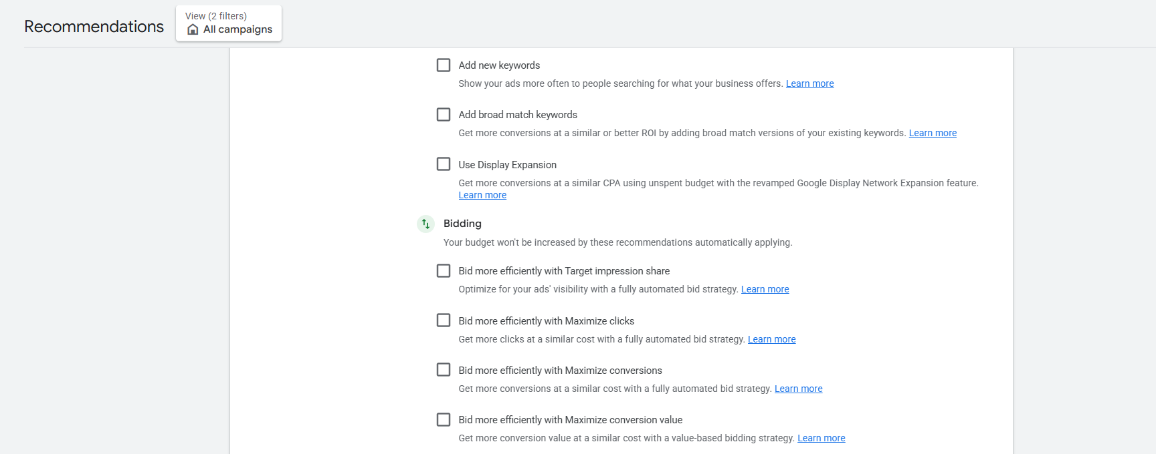Tick the Add broad match keywords checkbox
The width and height of the screenshot is (1156, 454).
[444, 115]
